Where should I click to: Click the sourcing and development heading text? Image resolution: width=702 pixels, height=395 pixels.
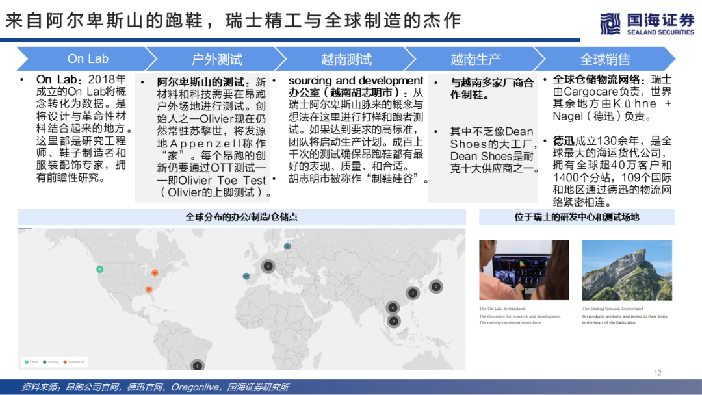click(356, 81)
